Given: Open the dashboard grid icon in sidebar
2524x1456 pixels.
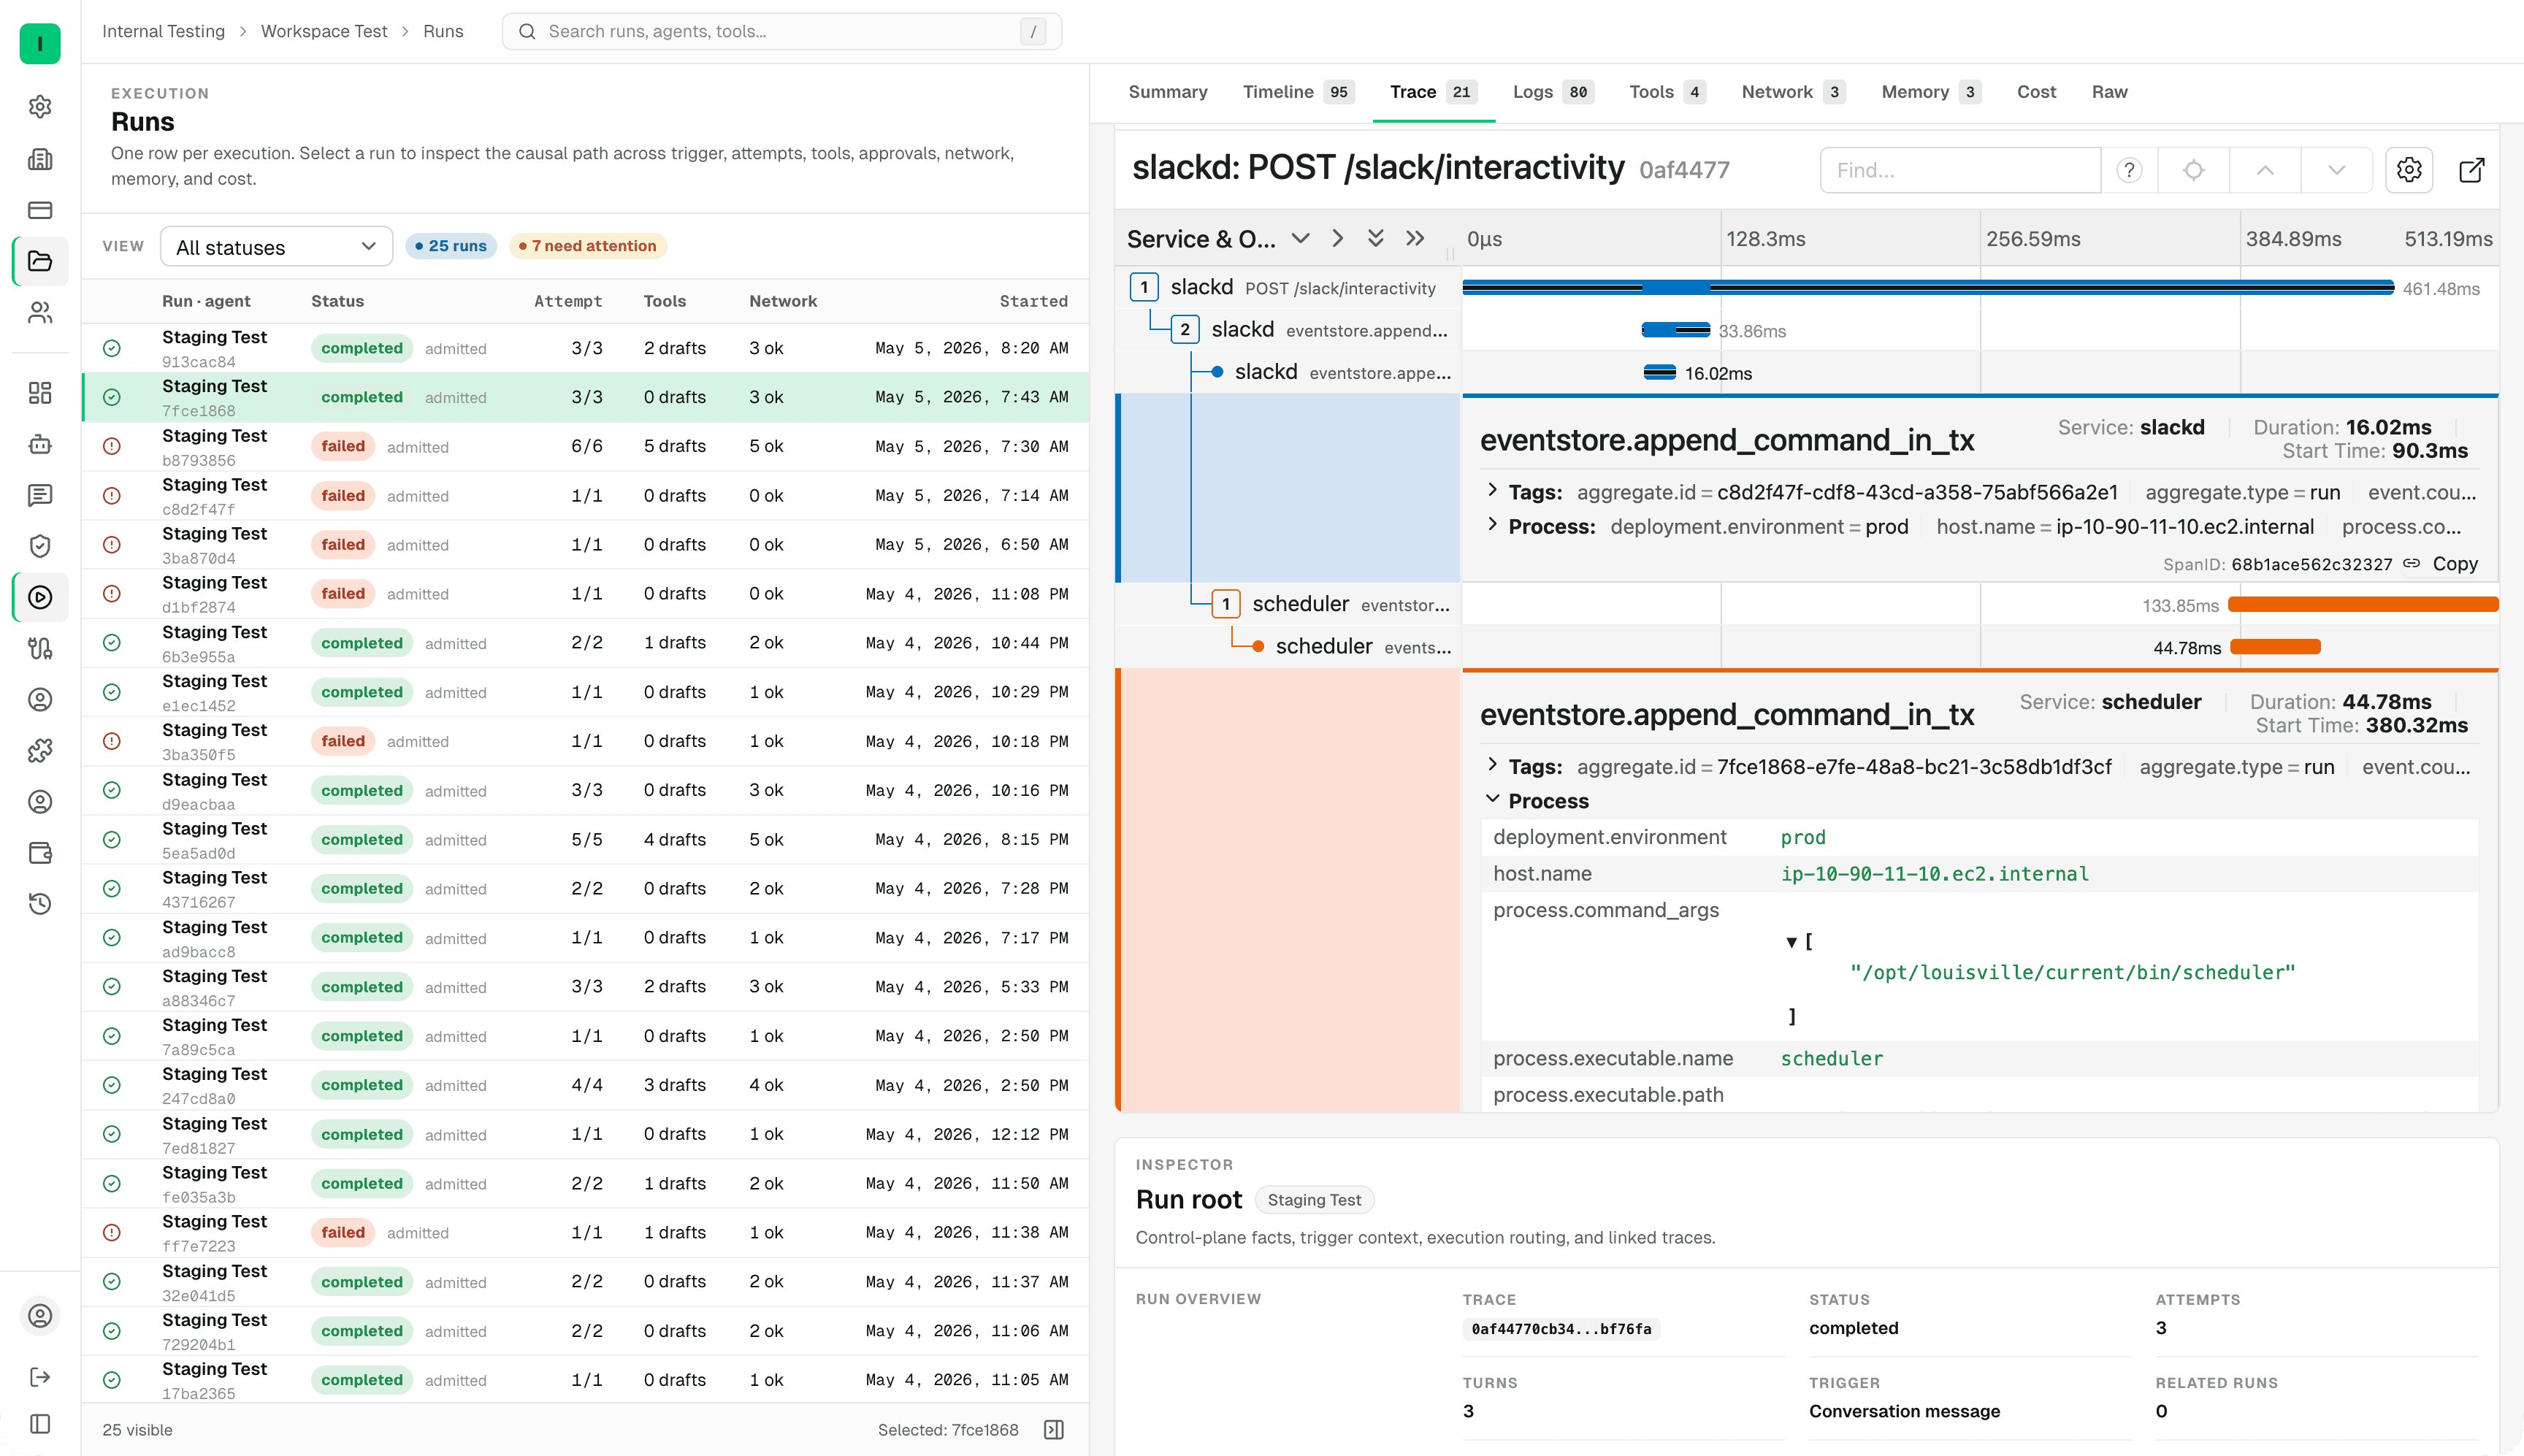Looking at the screenshot, I should click(x=40, y=393).
